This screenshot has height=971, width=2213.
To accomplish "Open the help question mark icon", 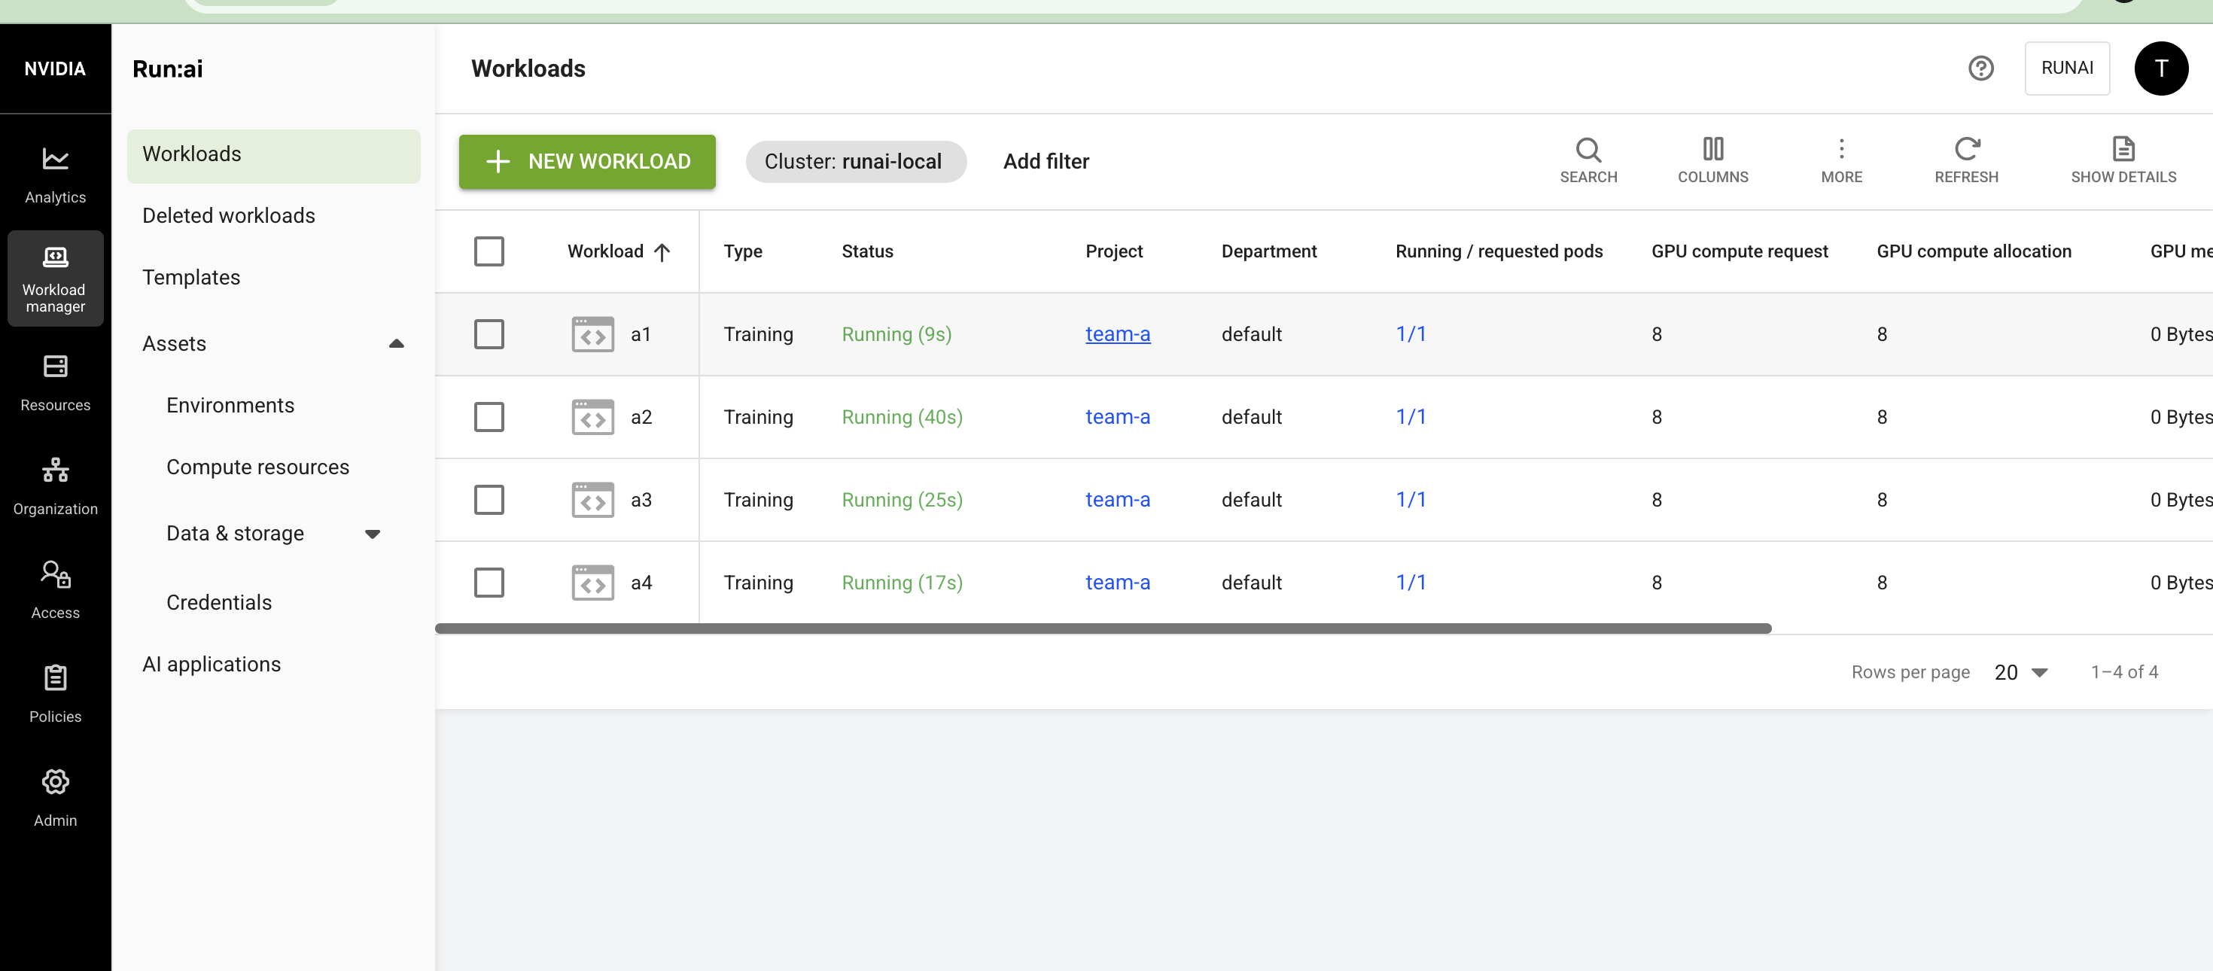I will [x=1981, y=68].
